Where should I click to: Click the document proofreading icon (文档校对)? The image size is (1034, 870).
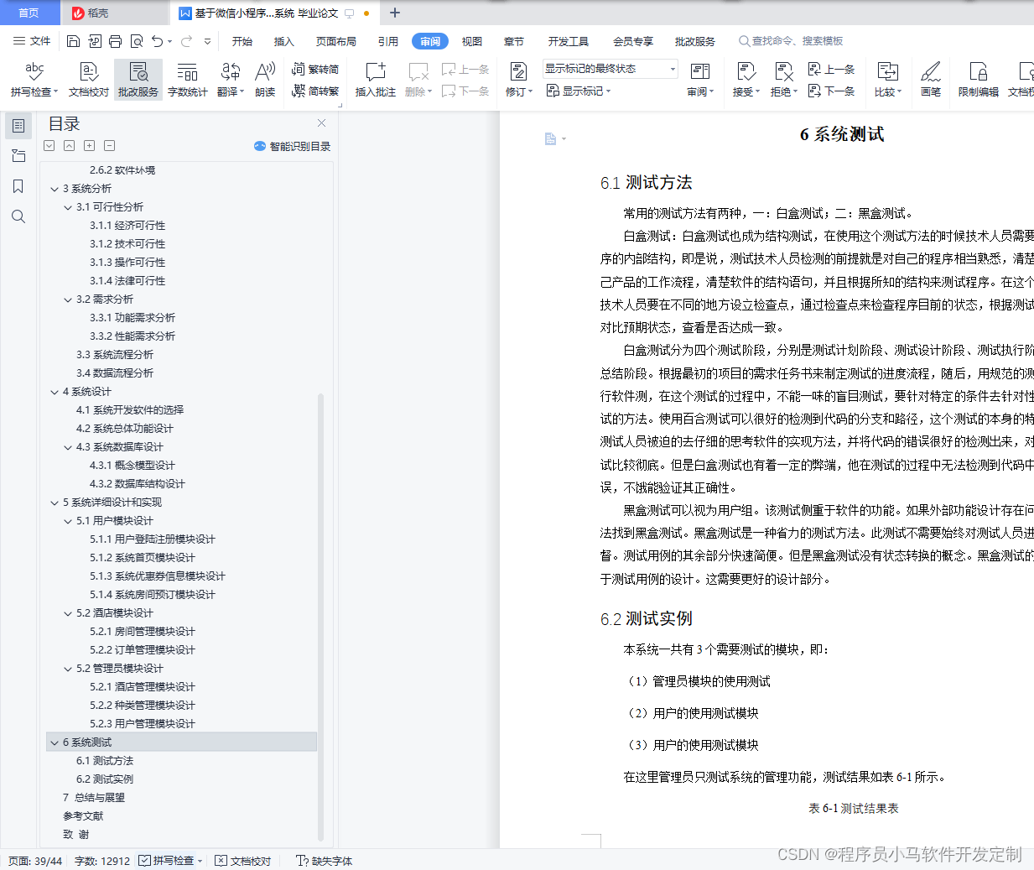pos(89,80)
